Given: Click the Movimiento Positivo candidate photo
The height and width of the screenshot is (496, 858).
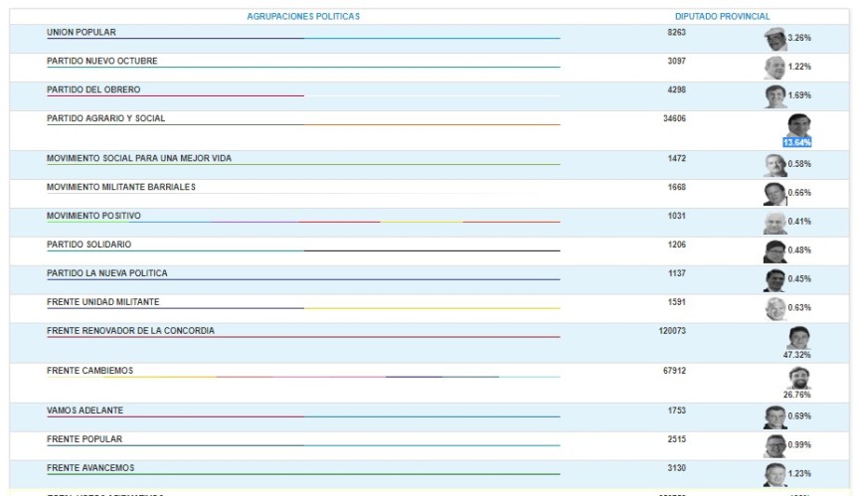Looking at the screenshot, I should (x=774, y=223).
